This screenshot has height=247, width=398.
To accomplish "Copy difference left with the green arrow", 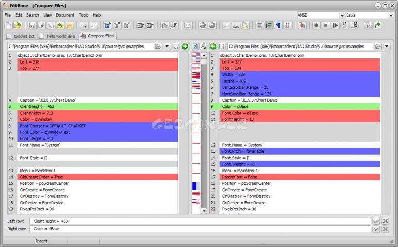I will tap(213, 47).
